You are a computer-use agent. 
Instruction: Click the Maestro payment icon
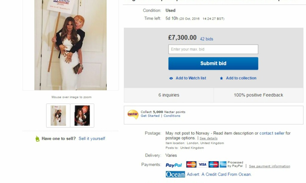[213, 165]
